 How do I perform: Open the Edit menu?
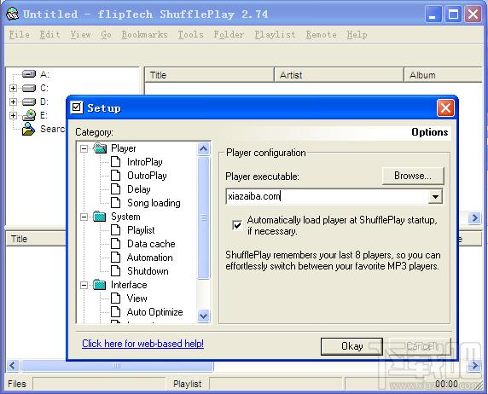pos(49,34)
